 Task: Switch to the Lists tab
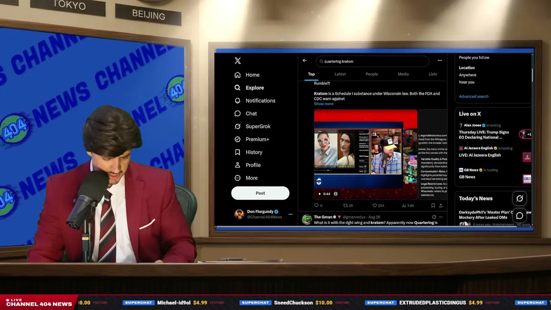click(x=433, y=74)
